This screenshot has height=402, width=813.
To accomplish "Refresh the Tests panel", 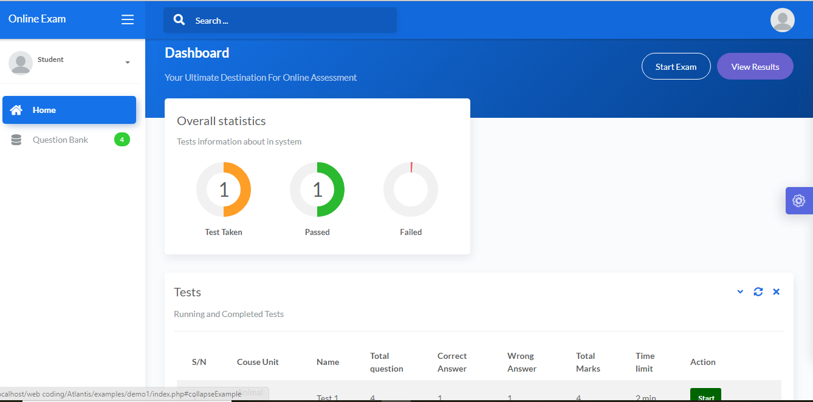I will (x=758, y=291).
